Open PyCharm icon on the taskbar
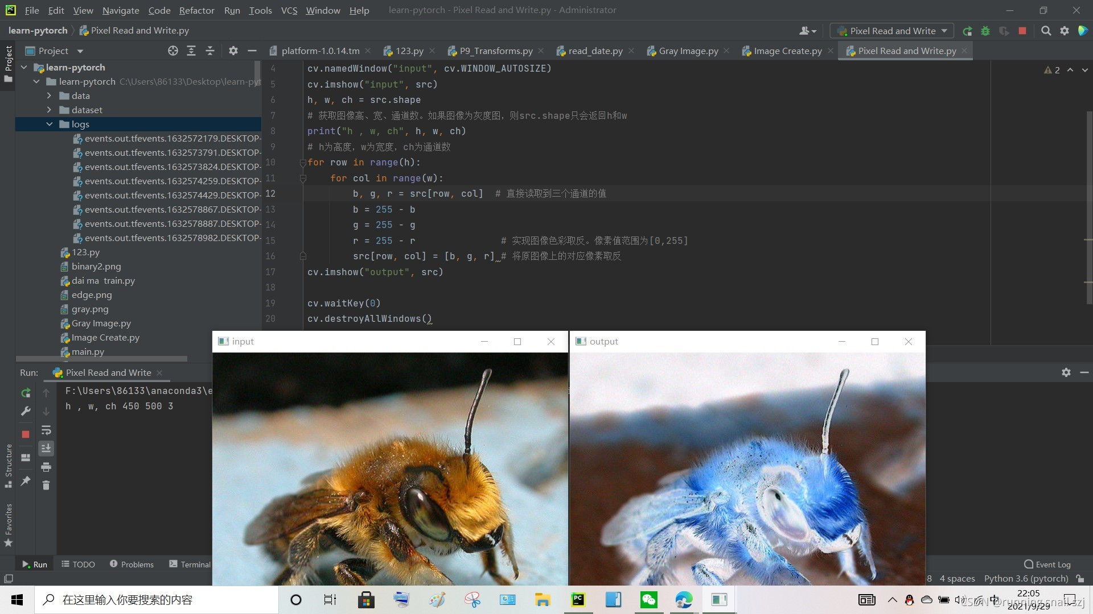The image size is (1093, 614). [x=578, y=600]
